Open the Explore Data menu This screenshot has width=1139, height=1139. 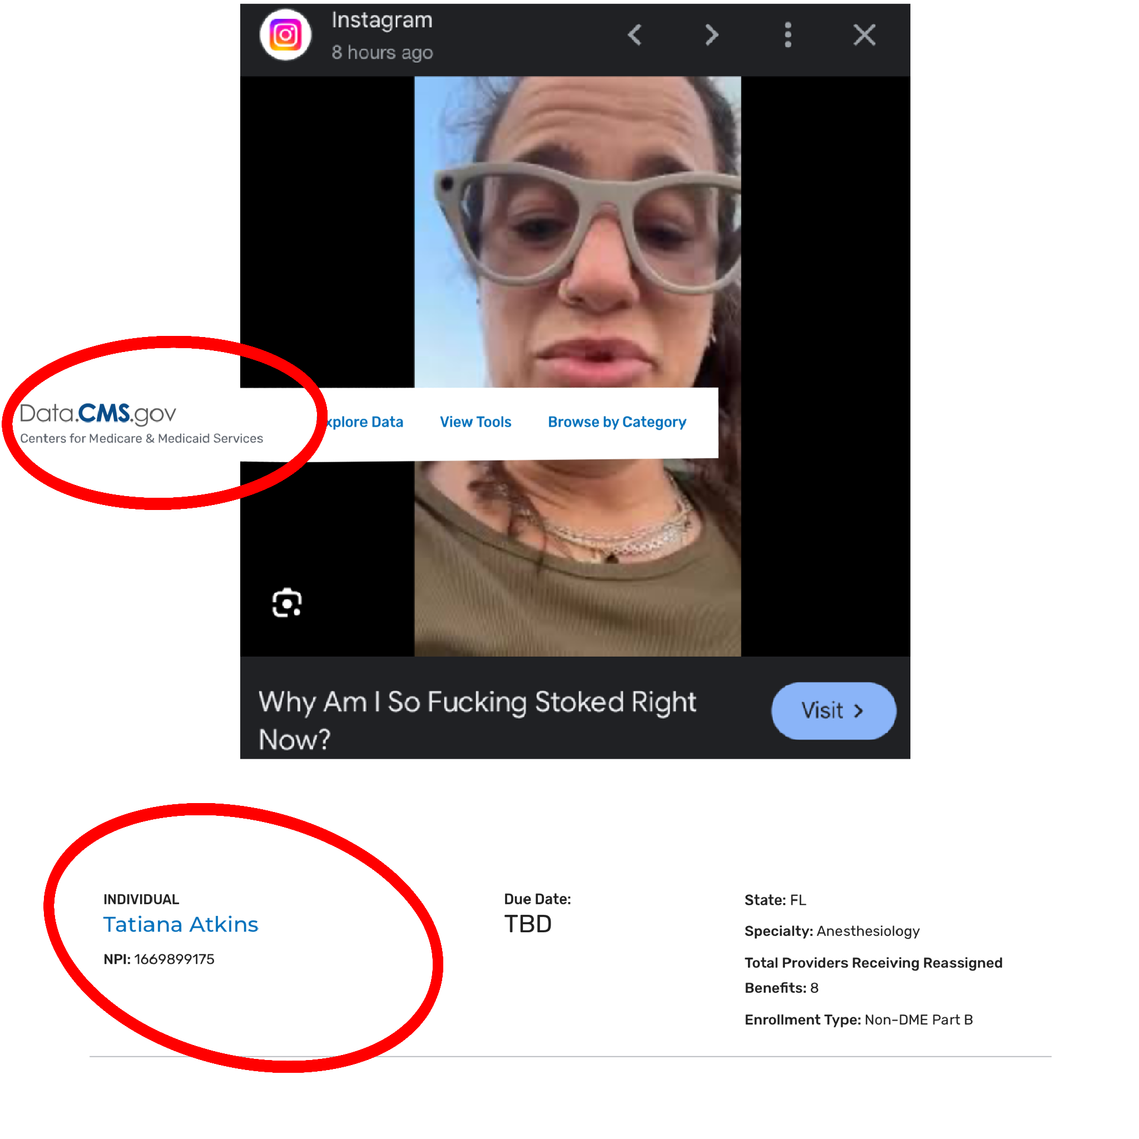[364, 422]
